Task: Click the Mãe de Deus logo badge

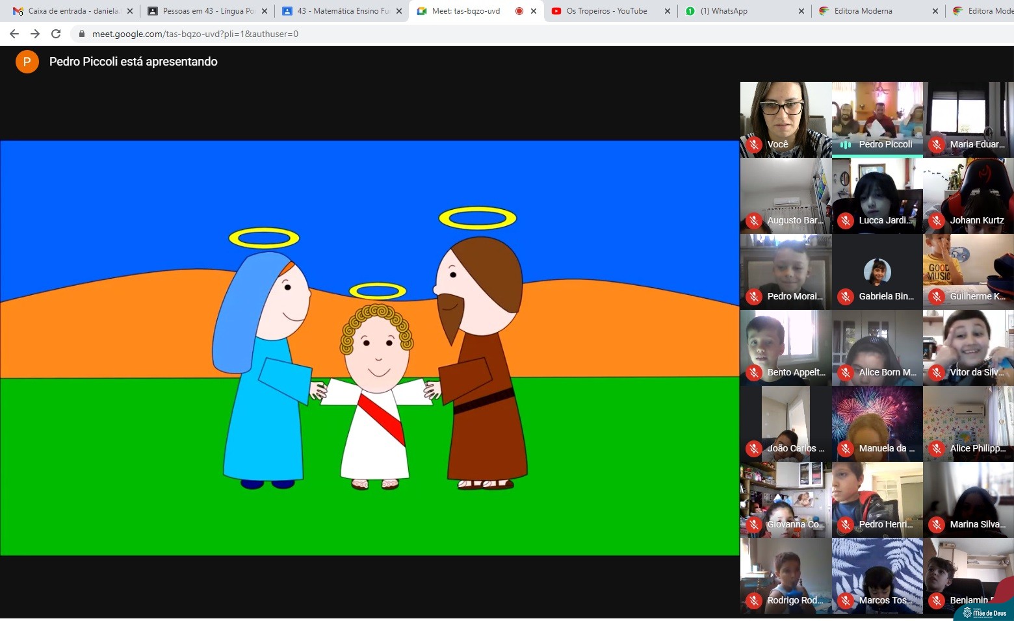Action: tap(984, 612)
